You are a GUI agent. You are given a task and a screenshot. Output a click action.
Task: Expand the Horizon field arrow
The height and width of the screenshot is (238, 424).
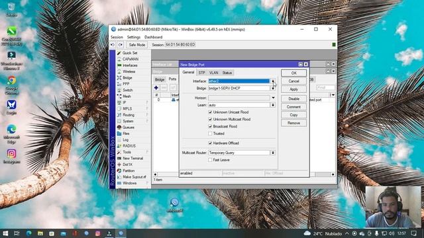click(x=273, y=98)
